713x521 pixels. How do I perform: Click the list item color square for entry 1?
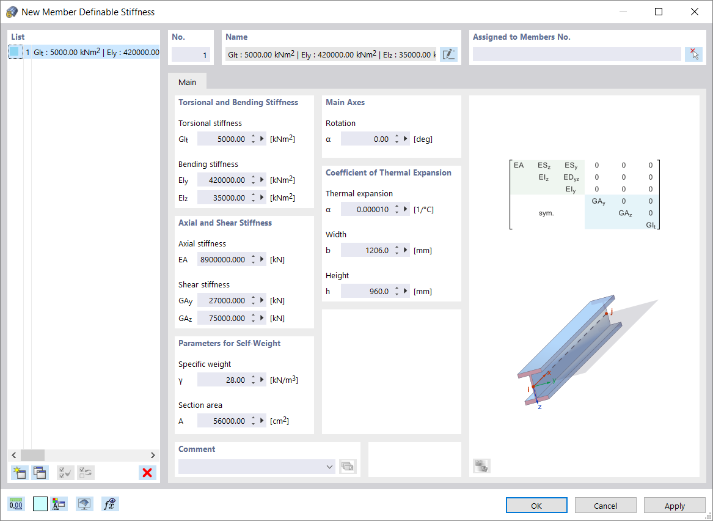click(x=15, y=52)
